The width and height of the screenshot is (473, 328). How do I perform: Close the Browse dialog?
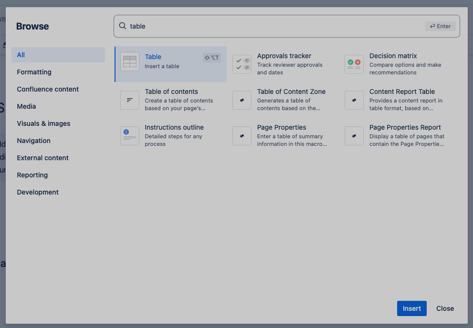(445, 308)
